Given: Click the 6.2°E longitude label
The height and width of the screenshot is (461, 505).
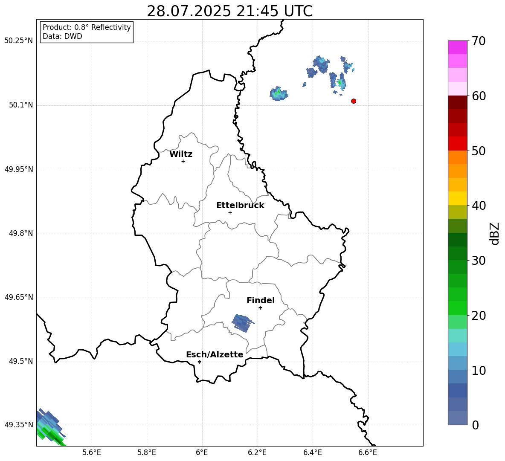Looking at the screenshot, I should 257,452.
